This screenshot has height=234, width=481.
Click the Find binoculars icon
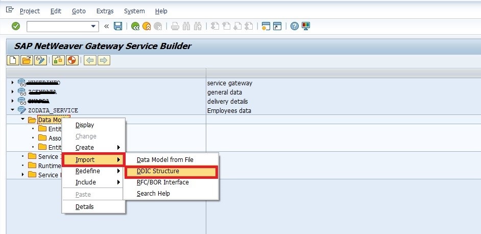tap(186, 27)
